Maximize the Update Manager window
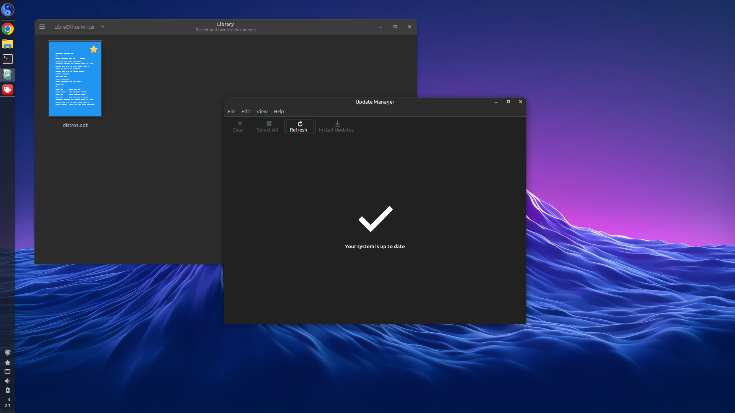Image resolution: width=735 pixels, height=413 pixels. coord(508,102)
